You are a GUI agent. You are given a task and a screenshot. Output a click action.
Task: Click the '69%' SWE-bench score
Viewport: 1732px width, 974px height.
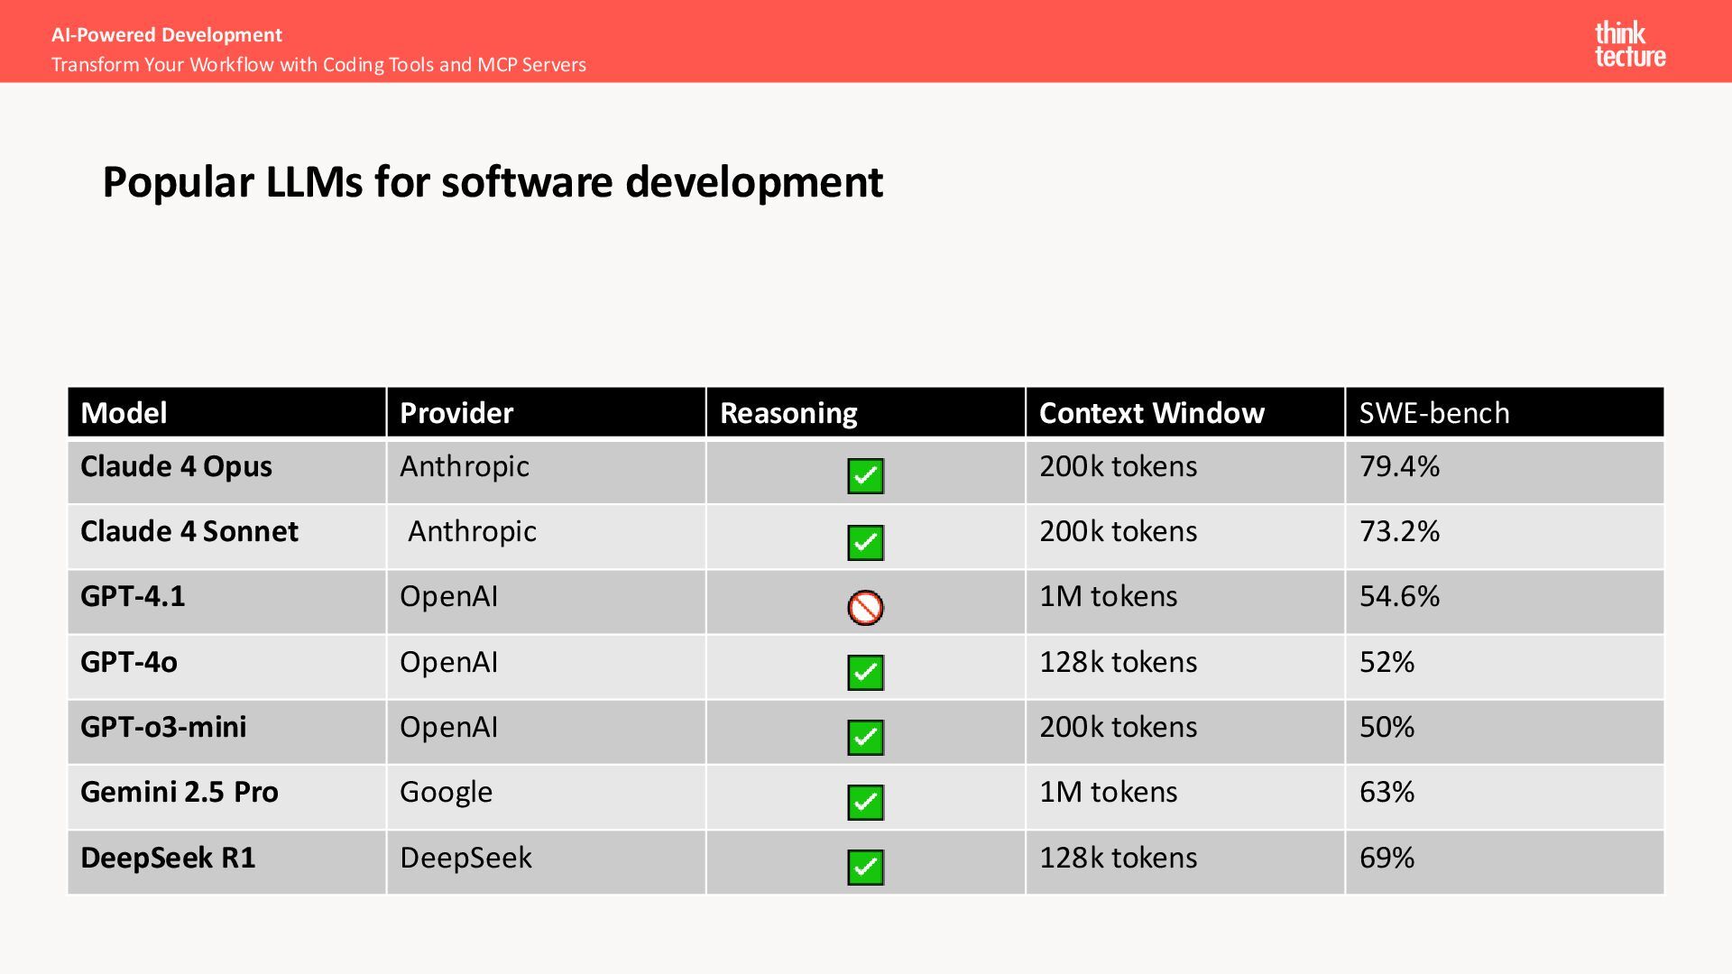tap(1387, 858)
